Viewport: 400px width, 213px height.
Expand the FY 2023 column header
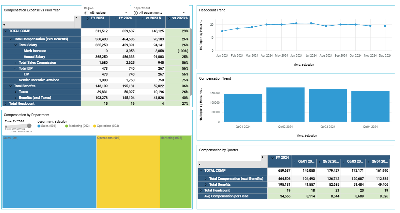point(88,18)
